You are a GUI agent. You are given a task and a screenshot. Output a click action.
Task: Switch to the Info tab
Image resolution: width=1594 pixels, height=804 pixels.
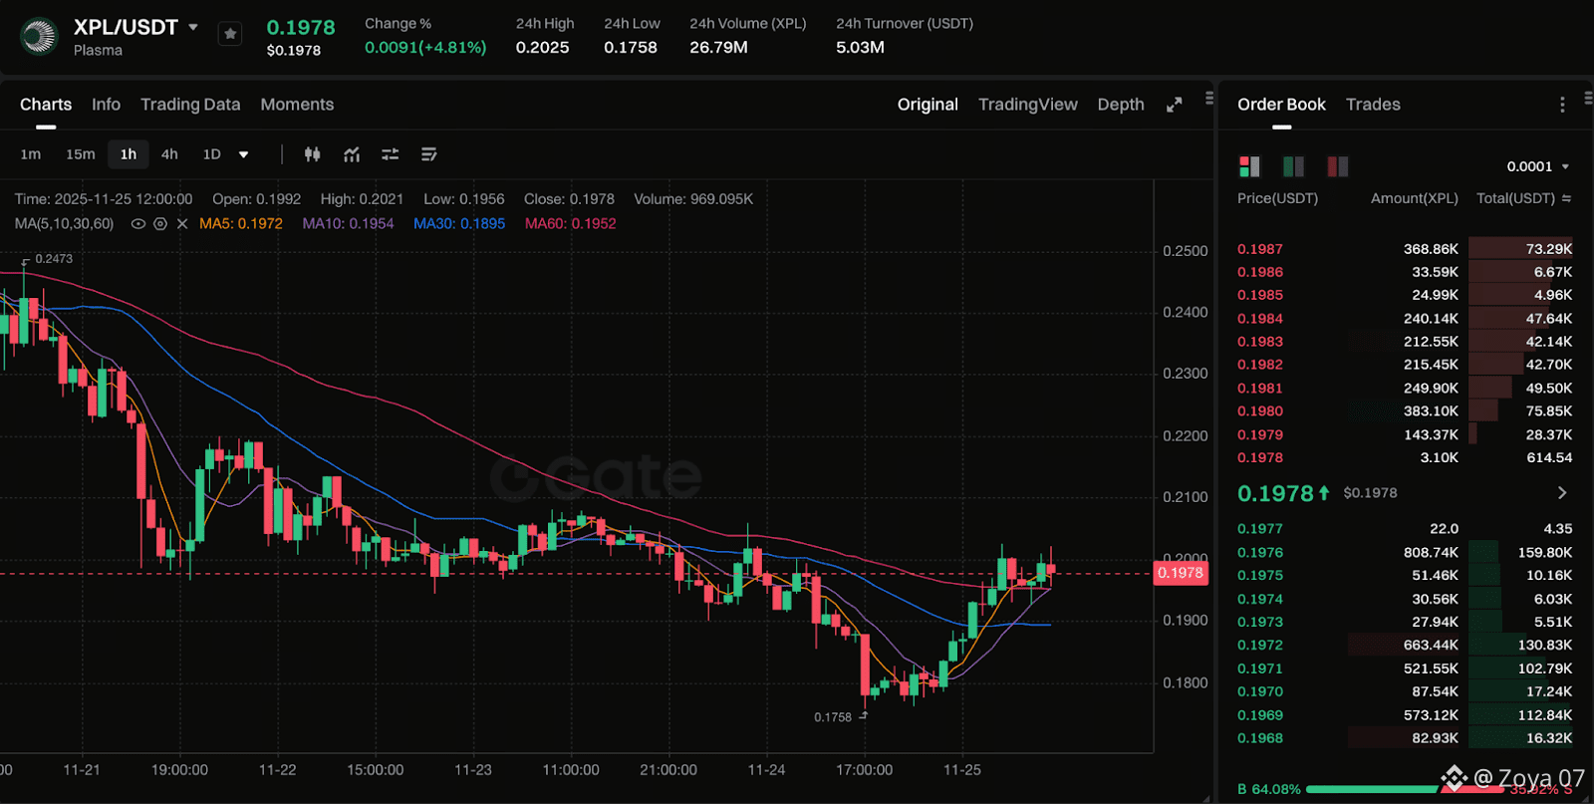coord(106,105)
